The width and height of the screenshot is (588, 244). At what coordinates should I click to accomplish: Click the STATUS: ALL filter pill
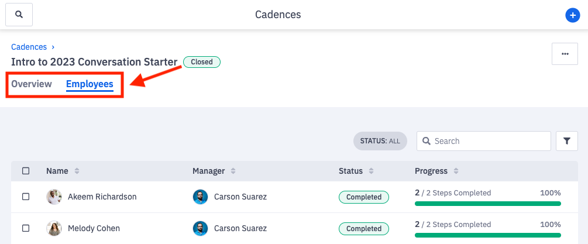pos(380,141)
